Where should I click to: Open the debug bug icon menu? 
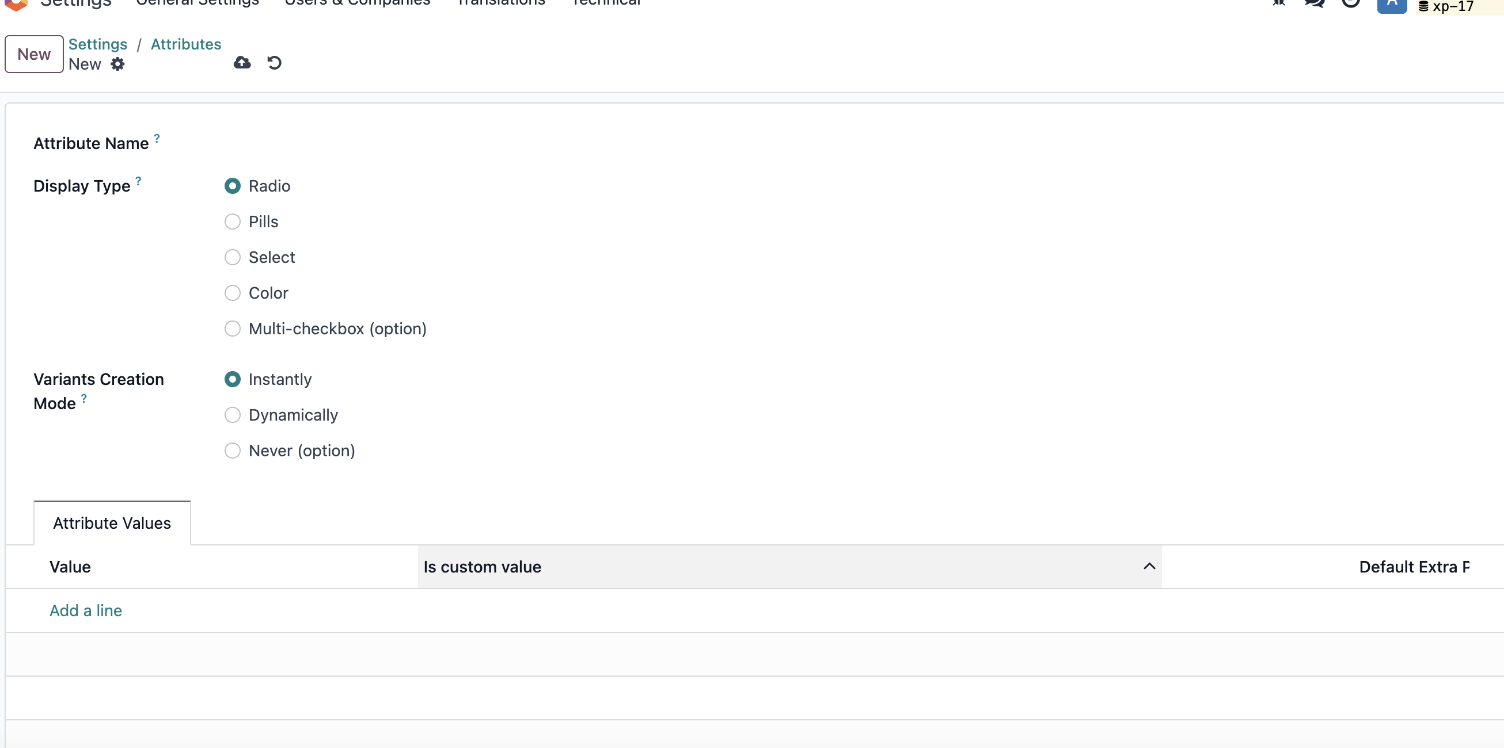(x=1279, y=2)
